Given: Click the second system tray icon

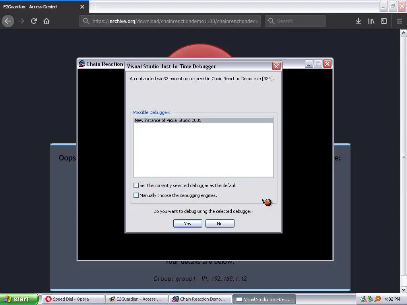Looking at the screenshot, I should (370, 299).
